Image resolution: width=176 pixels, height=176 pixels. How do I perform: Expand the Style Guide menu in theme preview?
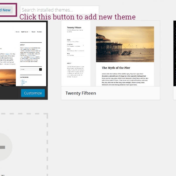pyautogui.click(x=25, y=32)
